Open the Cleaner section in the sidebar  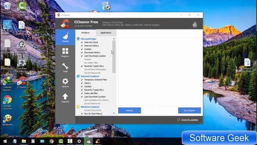pos(65,37)
